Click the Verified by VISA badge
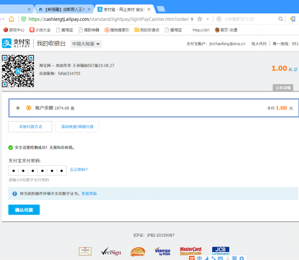The height and width of the screenshot is (260, 299). pyautogui.click(x=162, y=252)
